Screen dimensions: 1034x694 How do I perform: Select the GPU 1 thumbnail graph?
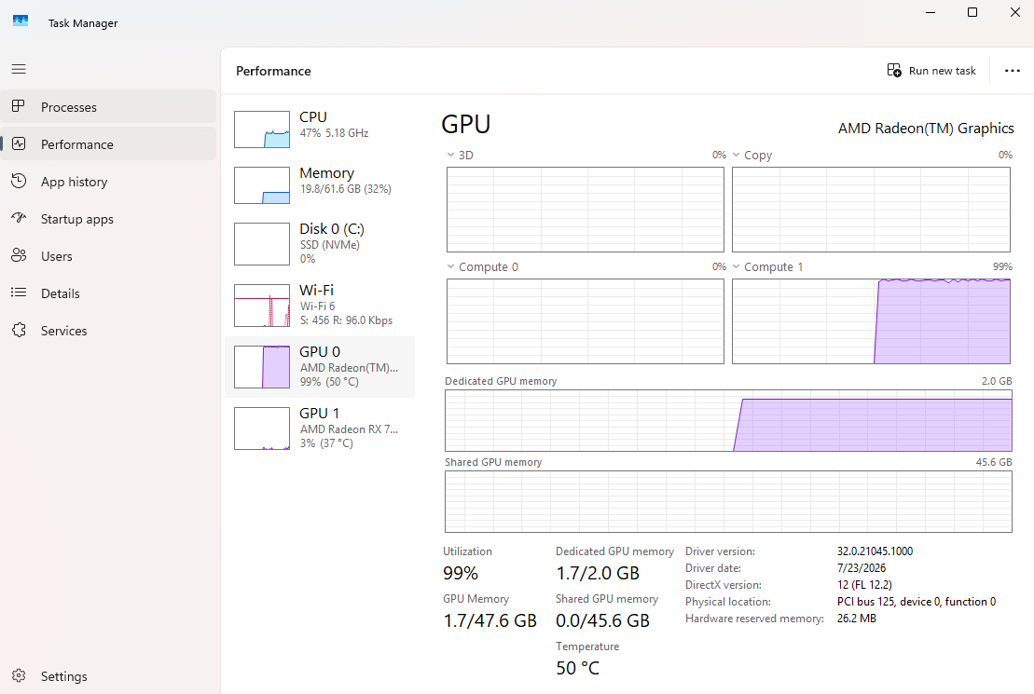pyautogui.click(x=262, y=429)
